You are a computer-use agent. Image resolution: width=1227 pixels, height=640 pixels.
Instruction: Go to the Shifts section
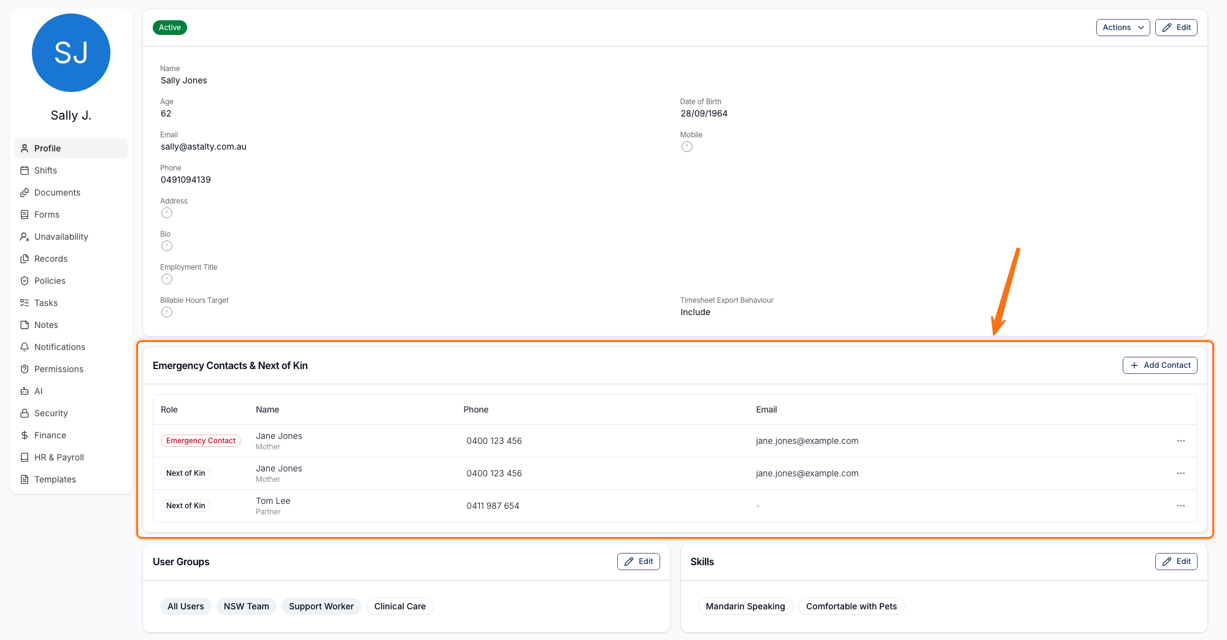(x=71, y=170)
